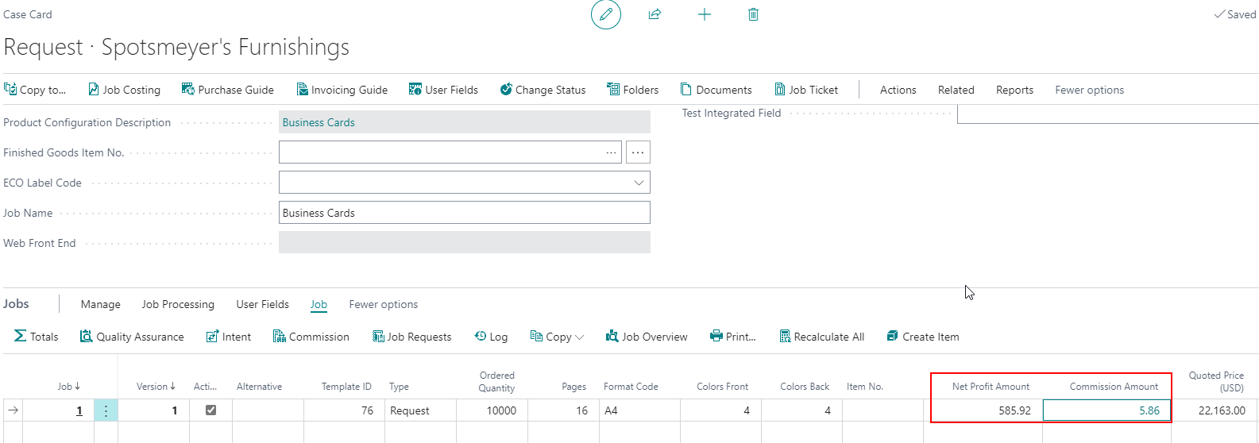Open Folders action
The height and width of the screenshot is (443, 1259).
[633, 90]
